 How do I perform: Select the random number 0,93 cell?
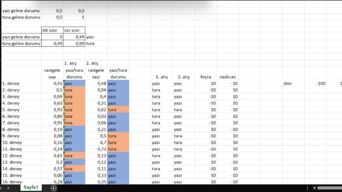(52, 110)
